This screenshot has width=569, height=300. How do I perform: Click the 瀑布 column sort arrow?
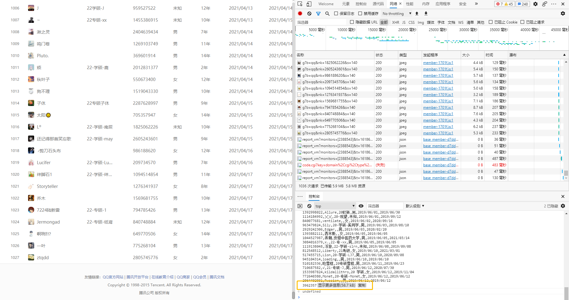pyautogui.click(x=564, y=55)
